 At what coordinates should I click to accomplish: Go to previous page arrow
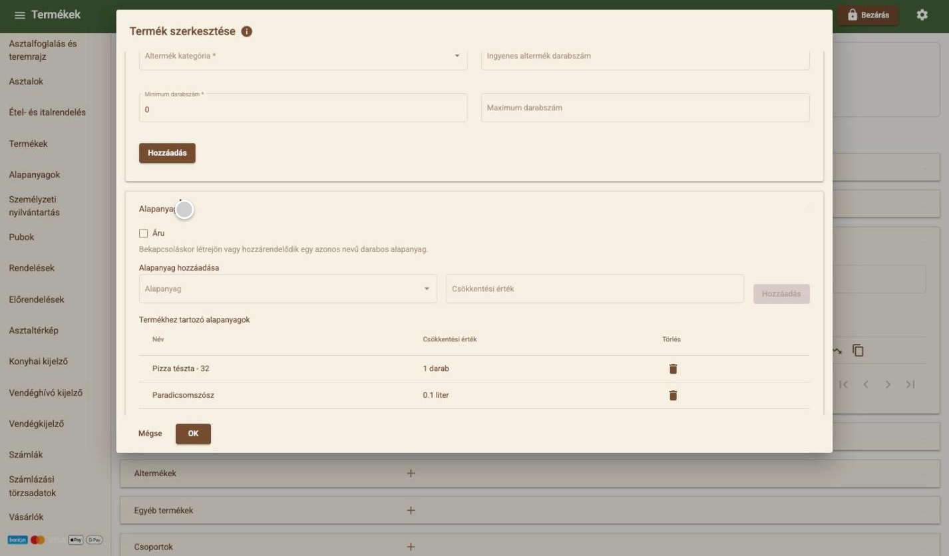click(866, 384)
